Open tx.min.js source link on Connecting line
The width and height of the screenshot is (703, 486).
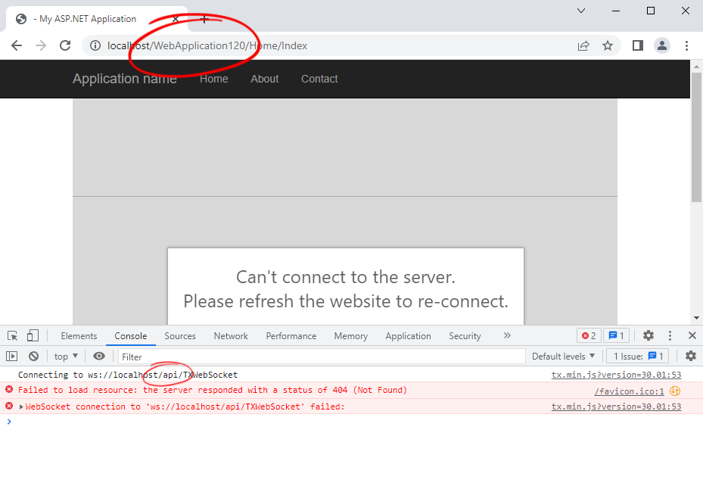pyautogui.click(x=616, y=375)
